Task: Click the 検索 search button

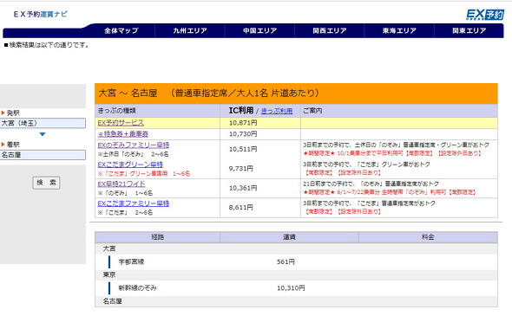Action: [46, 183]
